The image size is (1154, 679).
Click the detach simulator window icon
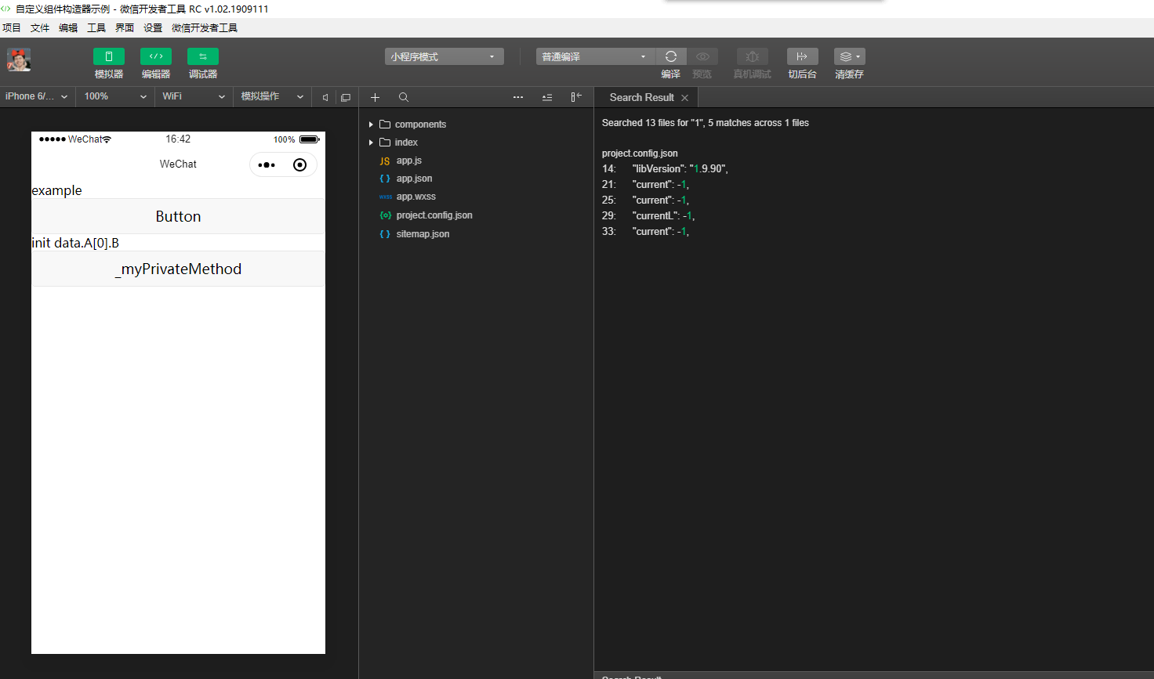pos(346,97)
